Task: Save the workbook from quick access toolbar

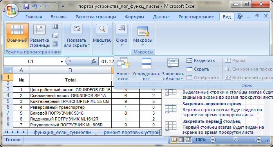Action: point(26,7)
